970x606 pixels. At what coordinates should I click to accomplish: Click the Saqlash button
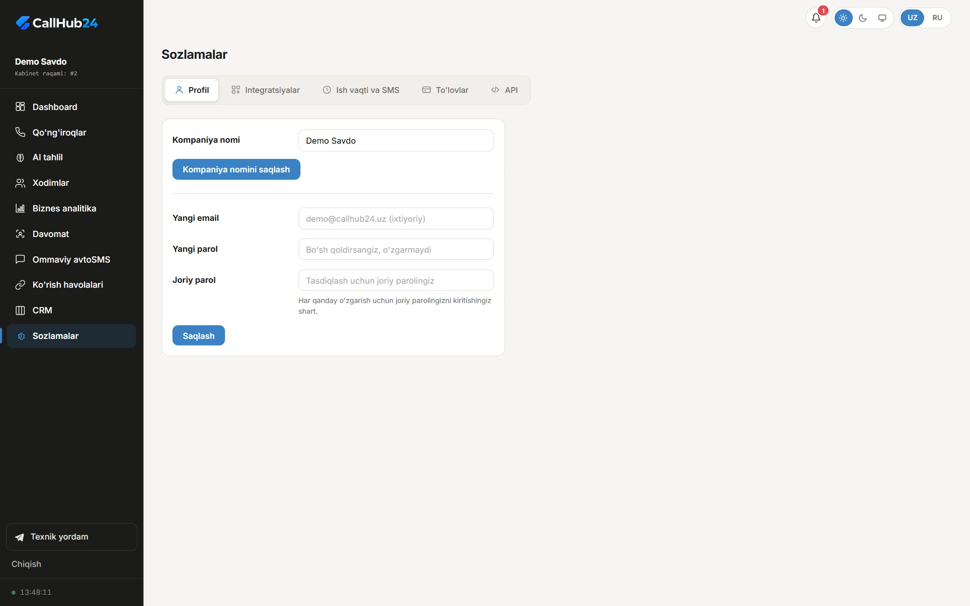pos(198,336)
